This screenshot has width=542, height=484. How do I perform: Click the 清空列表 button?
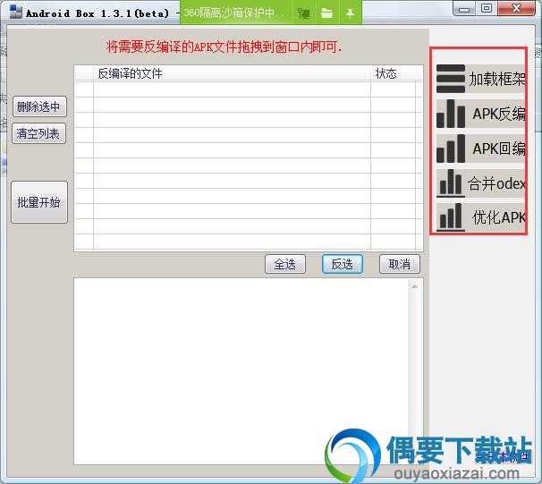point(38,133)
